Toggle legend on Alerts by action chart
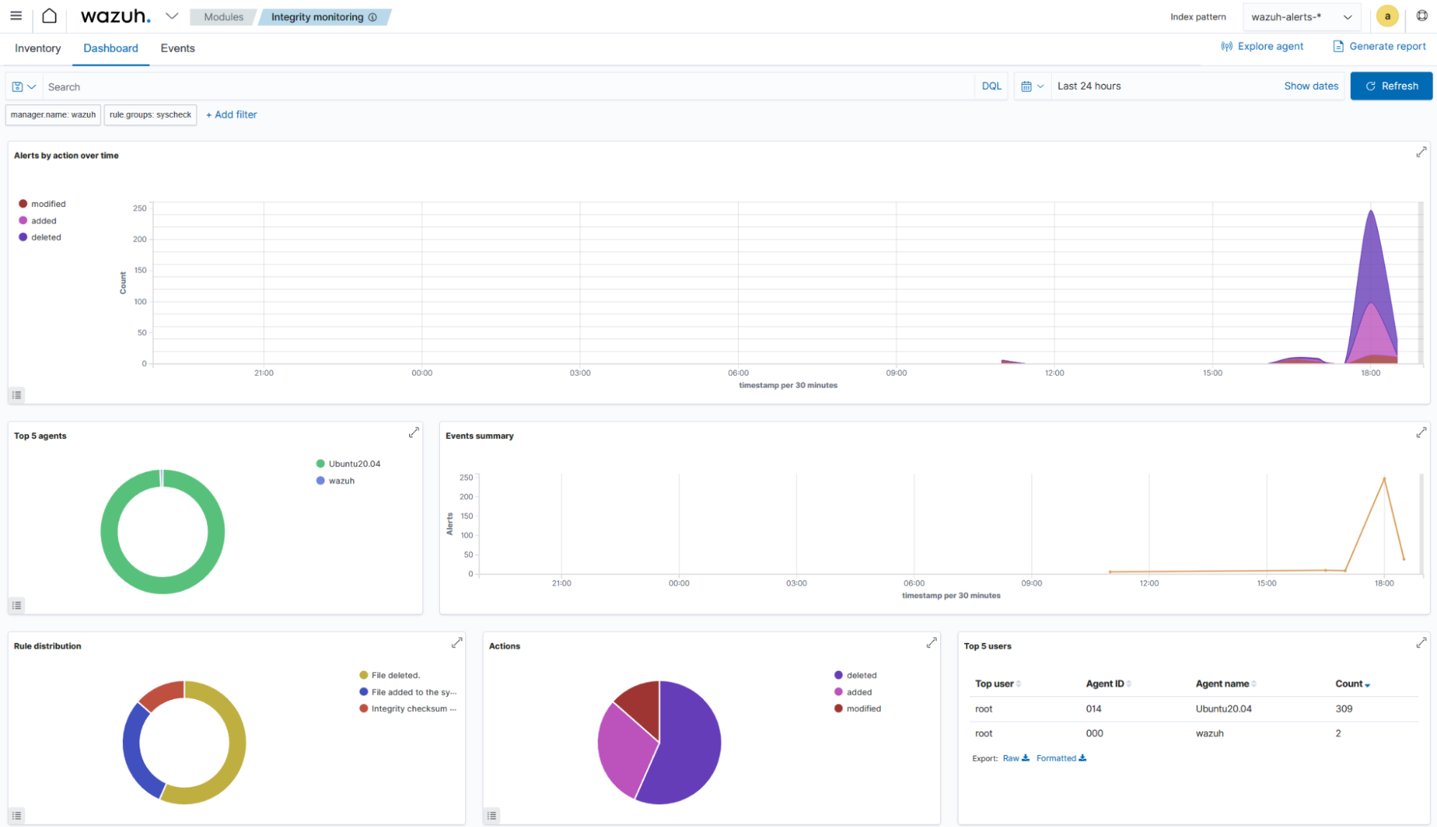This screenshot has width=1437, height=827. pos(17,395)
